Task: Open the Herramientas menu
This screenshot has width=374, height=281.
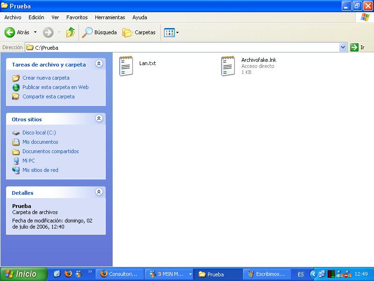Action: pos(110,17)
